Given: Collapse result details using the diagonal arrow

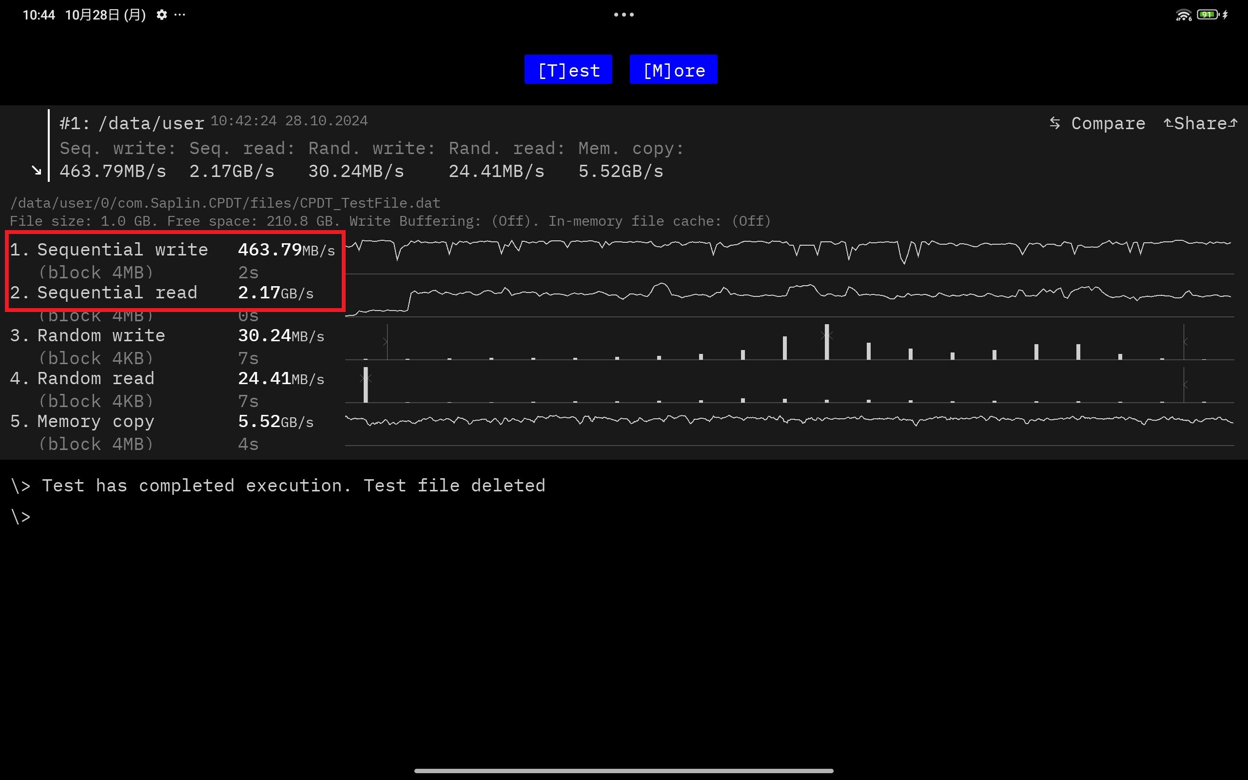Looking at the screenshot, I should click(36, 170).
